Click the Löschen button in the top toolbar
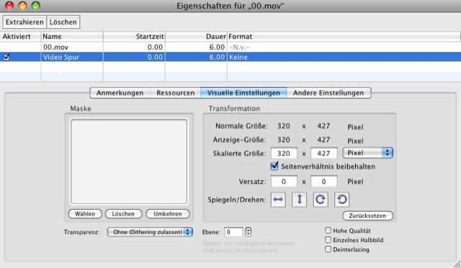This screenshot has height=268, width=461. click(63, 22)
